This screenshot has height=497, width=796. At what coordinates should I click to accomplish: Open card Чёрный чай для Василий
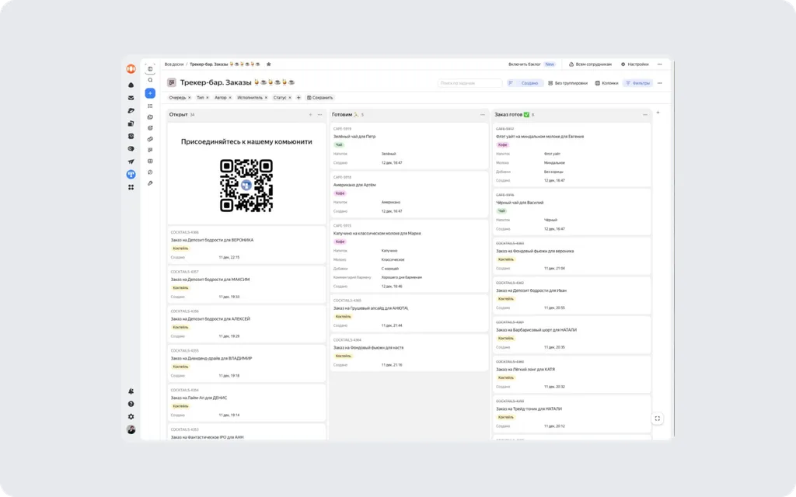(571, 212)
